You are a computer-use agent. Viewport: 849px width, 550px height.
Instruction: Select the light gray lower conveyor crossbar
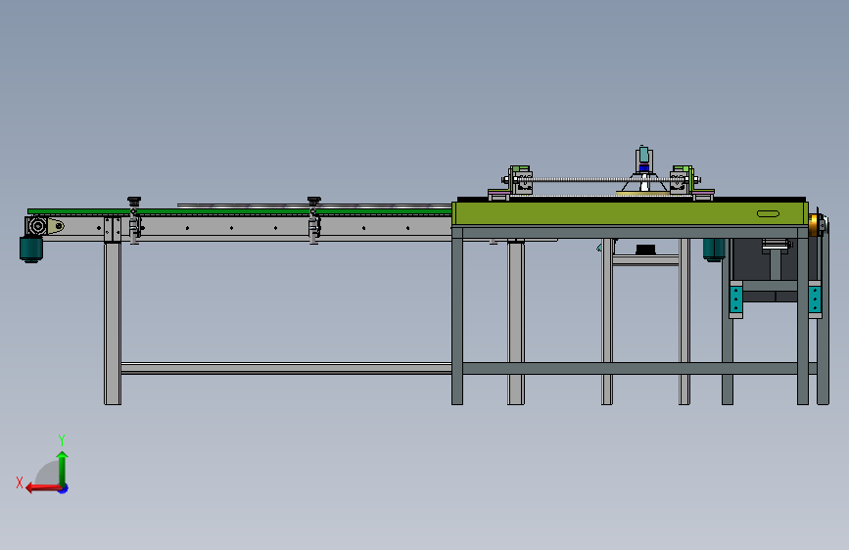(x=287, y=369)
